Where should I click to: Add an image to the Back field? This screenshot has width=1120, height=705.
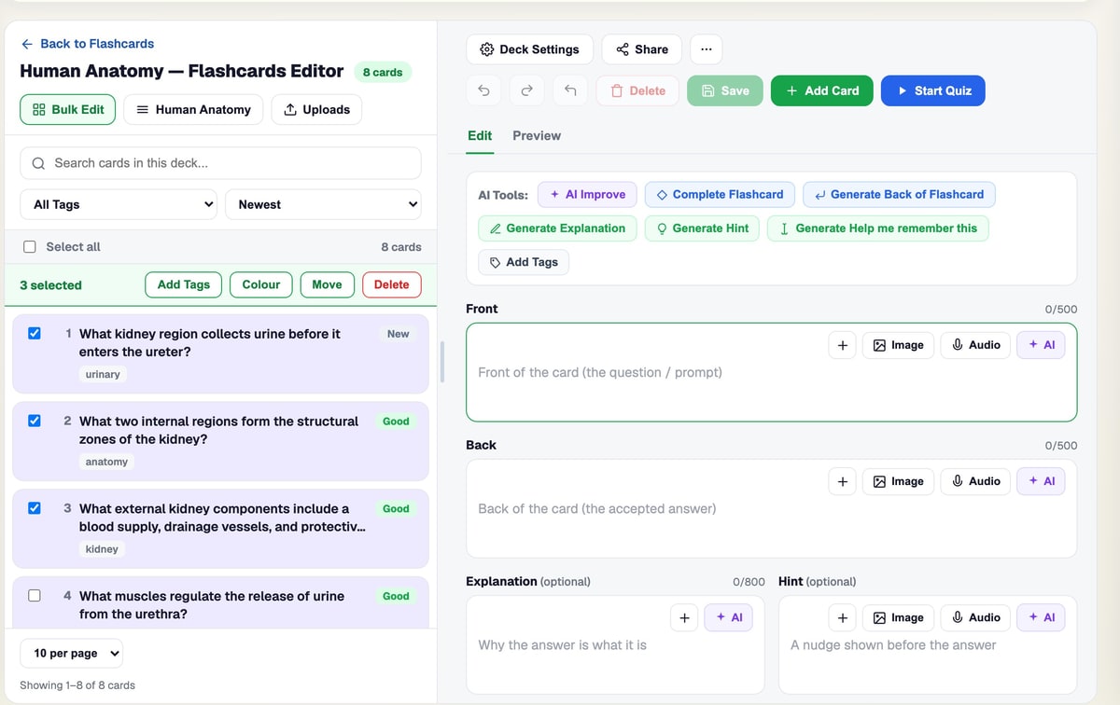pyautogui.click(x=898, y=481)
